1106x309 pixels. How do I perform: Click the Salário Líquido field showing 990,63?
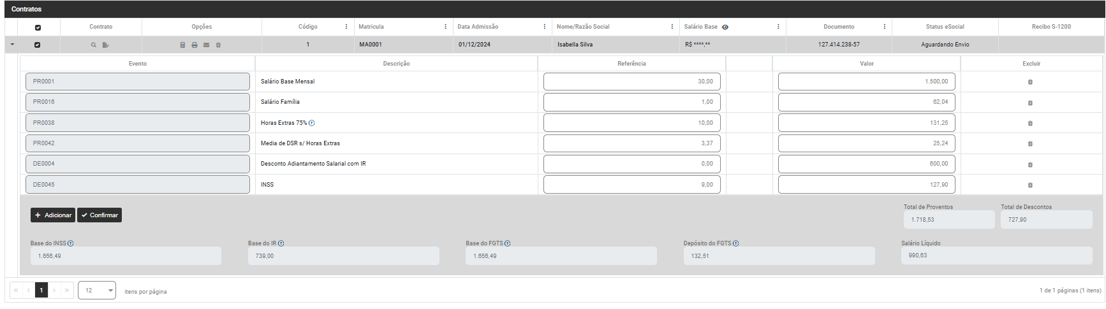click(997, 255)
